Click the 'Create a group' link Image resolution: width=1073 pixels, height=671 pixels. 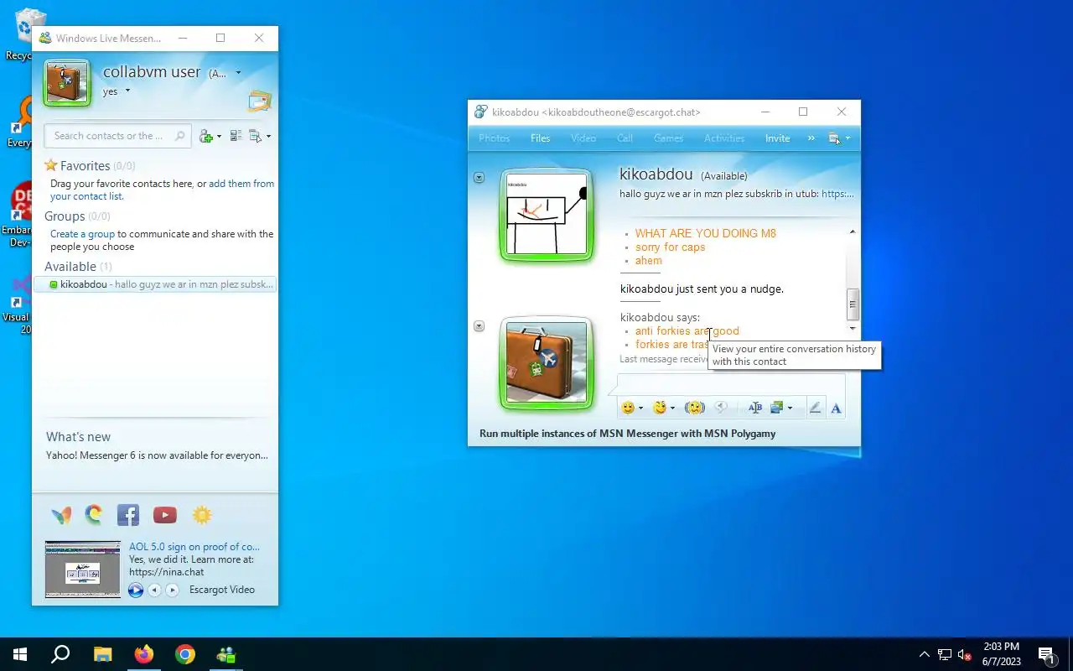82,234
